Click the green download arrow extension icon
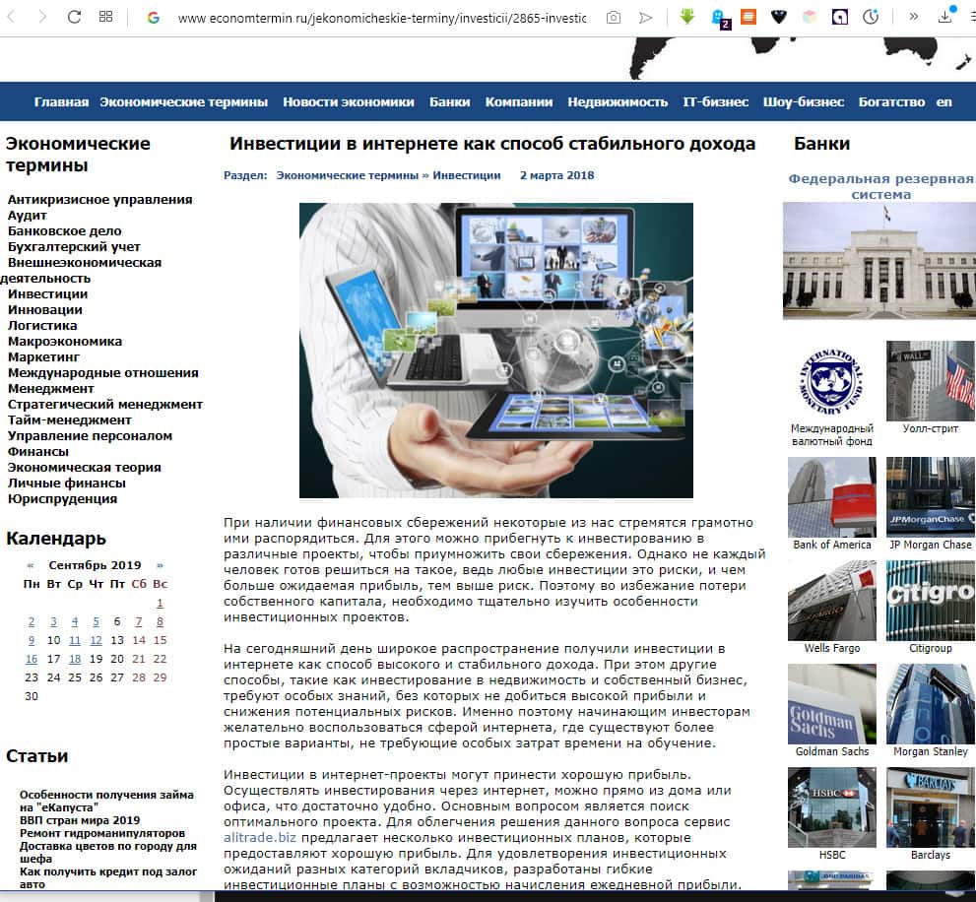 (687, 17)
